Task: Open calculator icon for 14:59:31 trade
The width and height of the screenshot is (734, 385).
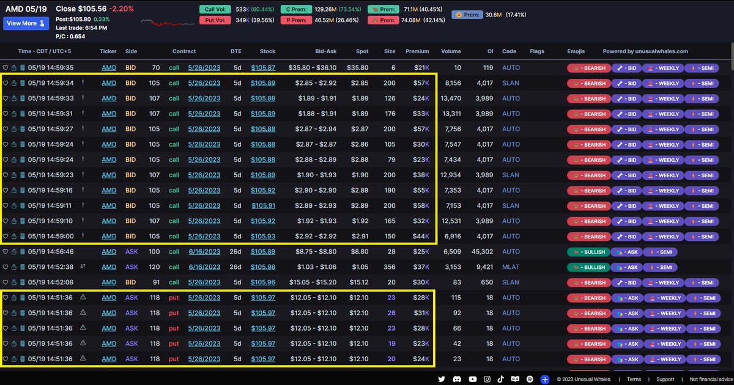Action: pos(22,114)
